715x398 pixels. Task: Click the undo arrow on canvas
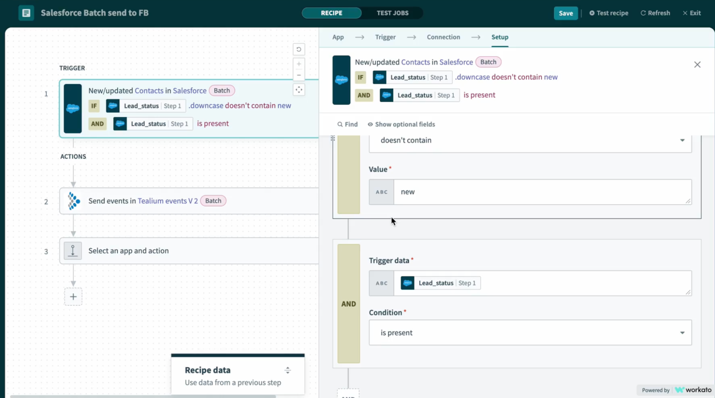click(x=299, y=49)
